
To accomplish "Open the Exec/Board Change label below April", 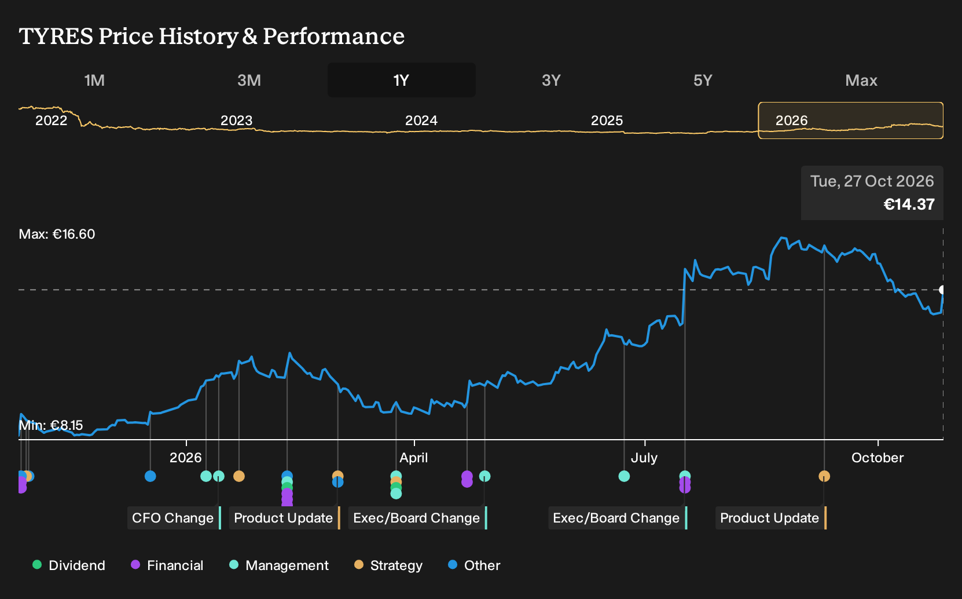I will (x=417, y=518).
